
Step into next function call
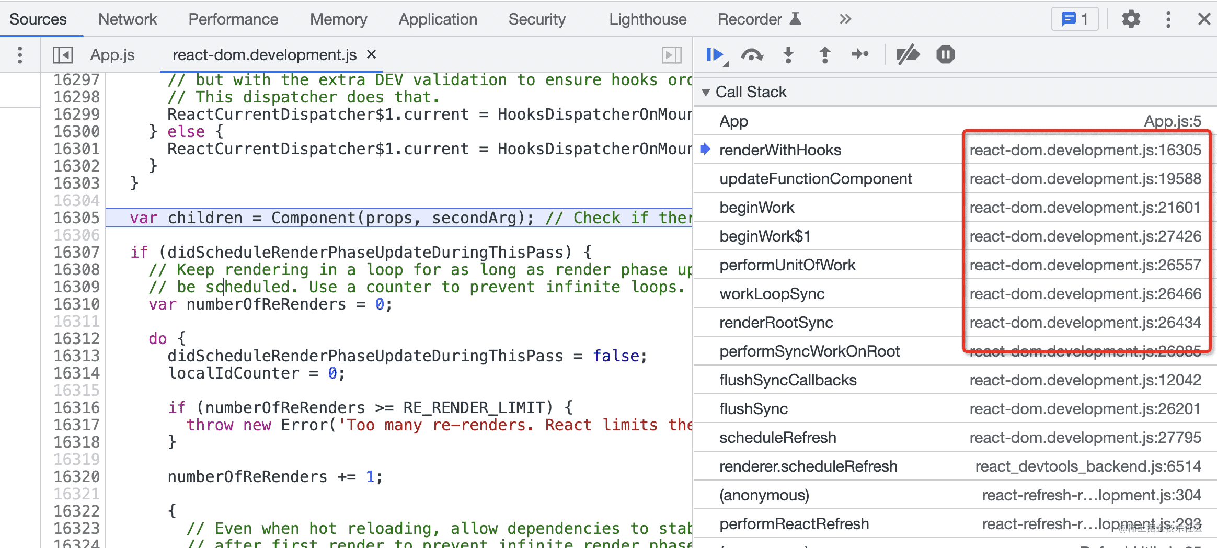point(788,55)
